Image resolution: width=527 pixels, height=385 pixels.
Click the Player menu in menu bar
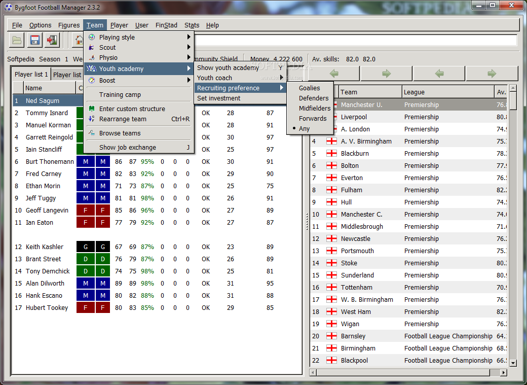point(119,25)
